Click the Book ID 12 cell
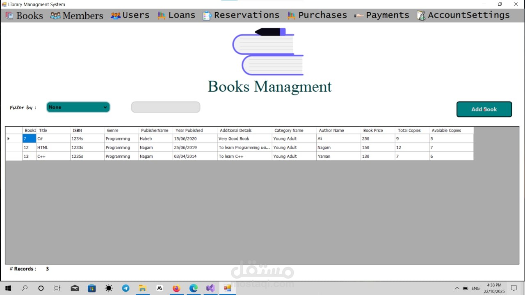Viewport: 525px width, 295px height. (29, 147)
